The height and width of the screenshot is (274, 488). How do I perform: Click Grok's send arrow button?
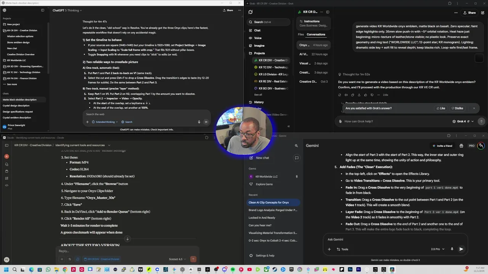click(x=481, y=121)
